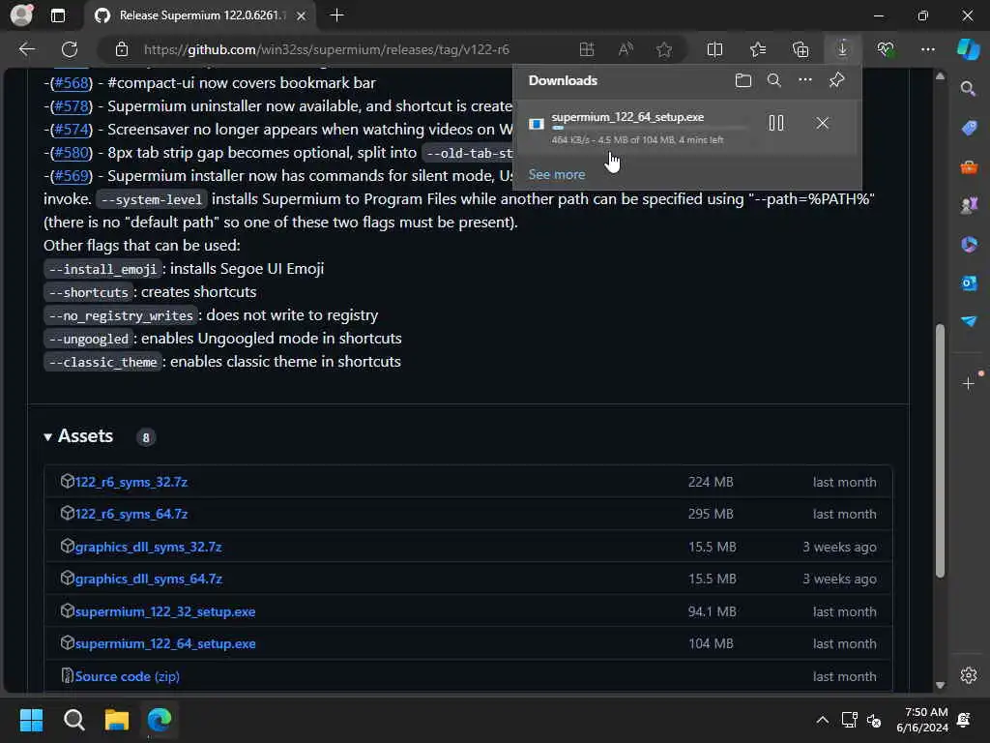The width and height of the screenshot is (990, 743).
Task: Open sidebar search icon
Action: pos(968,89)
